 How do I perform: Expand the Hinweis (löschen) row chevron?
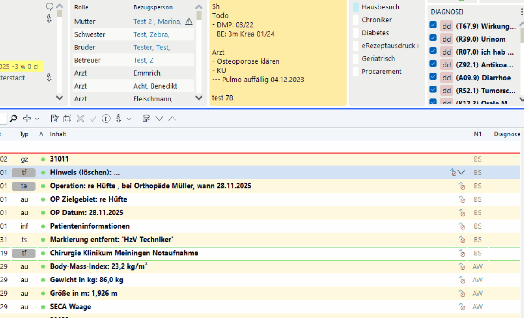(x=462, y=172)
